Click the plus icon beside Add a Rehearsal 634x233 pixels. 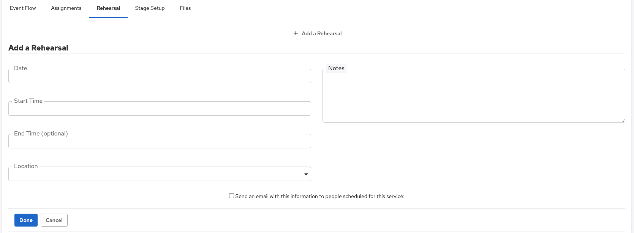[296, 33]
